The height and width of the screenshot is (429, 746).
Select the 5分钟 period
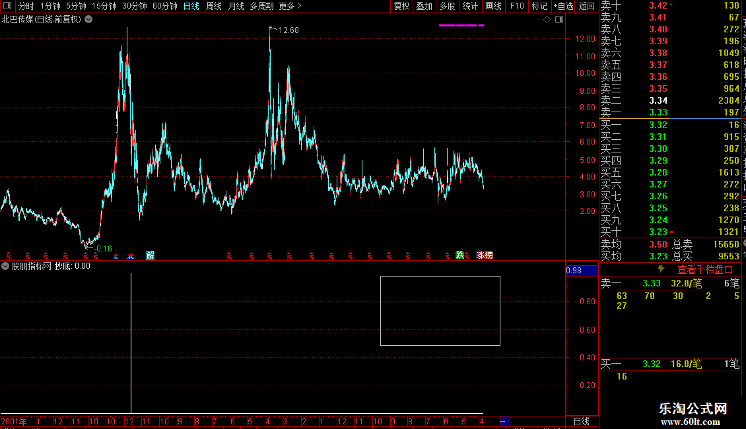point(76,6)
